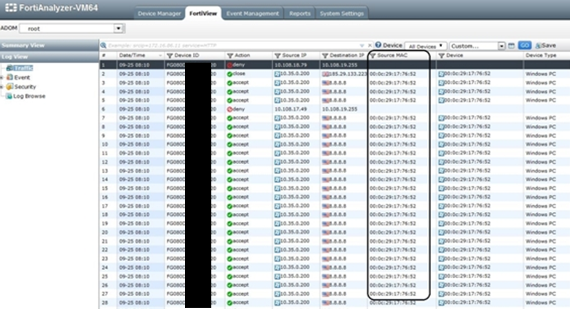This screenshot has width=570, height=311.
Task: Click the Destination IP filter icon
Action: click(326, 55)
